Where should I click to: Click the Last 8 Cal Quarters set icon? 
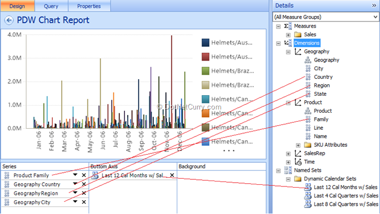[308, 204]
